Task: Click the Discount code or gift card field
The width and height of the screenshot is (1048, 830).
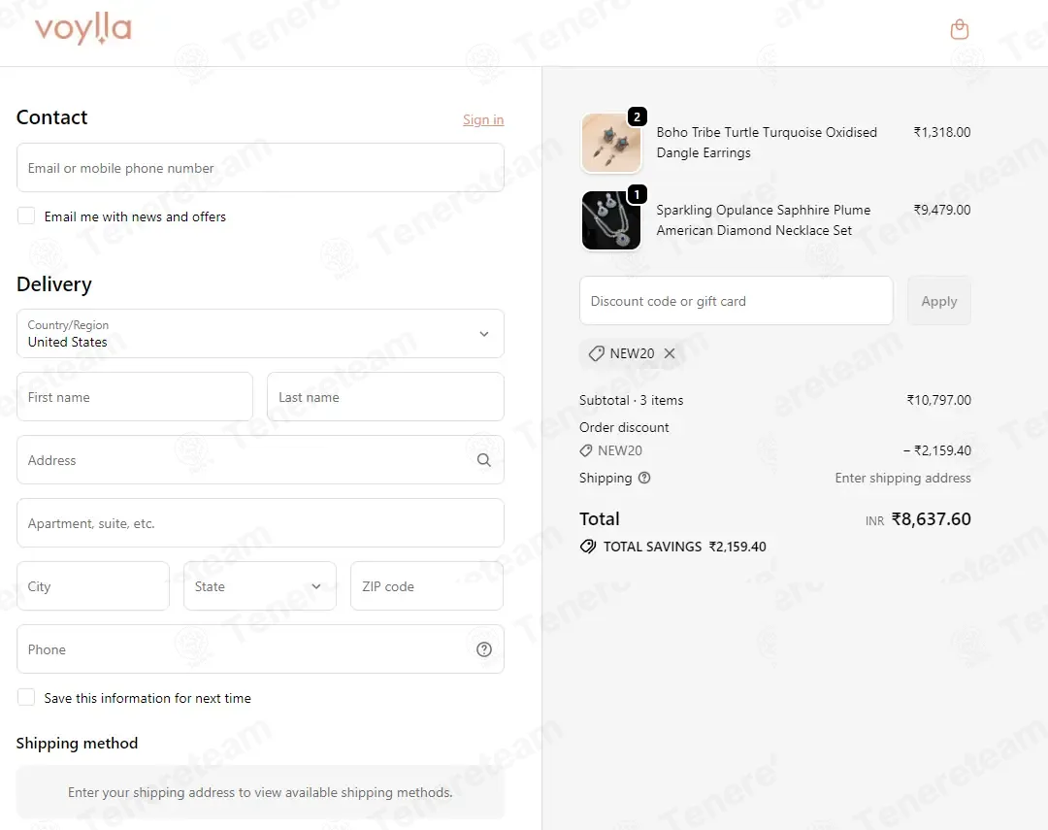Action: coord(736,301)
